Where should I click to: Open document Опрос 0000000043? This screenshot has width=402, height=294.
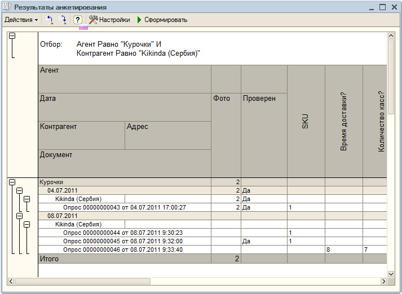tap(125, 207)
